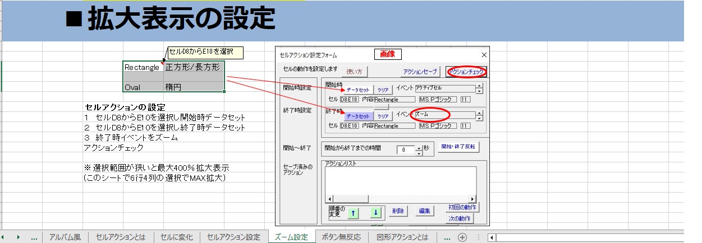Select the cell containing Oval

click(x=143, y=87)
